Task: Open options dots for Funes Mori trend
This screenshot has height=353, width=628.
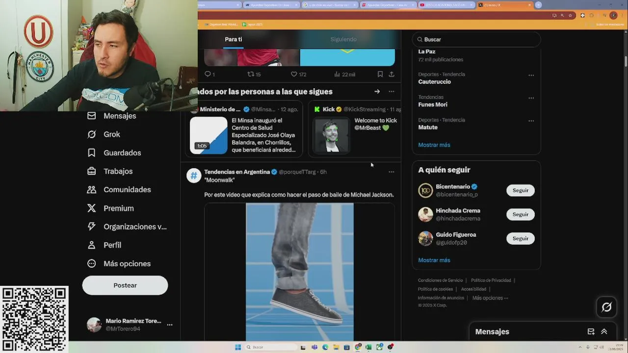Action: [531, 98]
